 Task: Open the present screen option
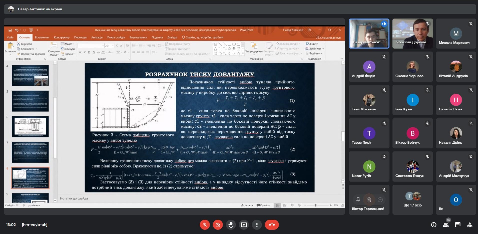pos(244,225)
